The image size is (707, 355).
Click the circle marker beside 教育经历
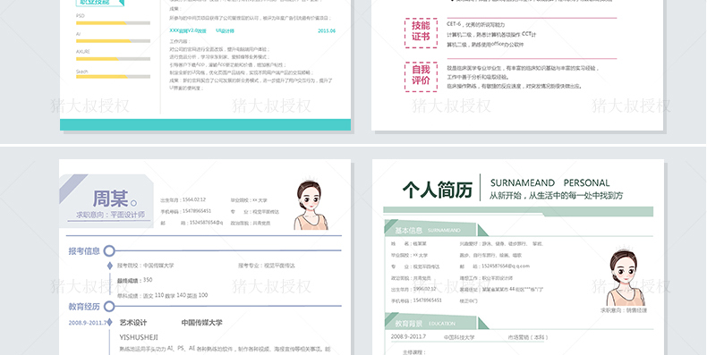(x=109, y=307)
